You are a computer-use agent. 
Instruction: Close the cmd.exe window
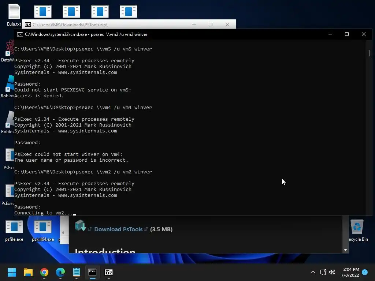[x=364, y=34]
